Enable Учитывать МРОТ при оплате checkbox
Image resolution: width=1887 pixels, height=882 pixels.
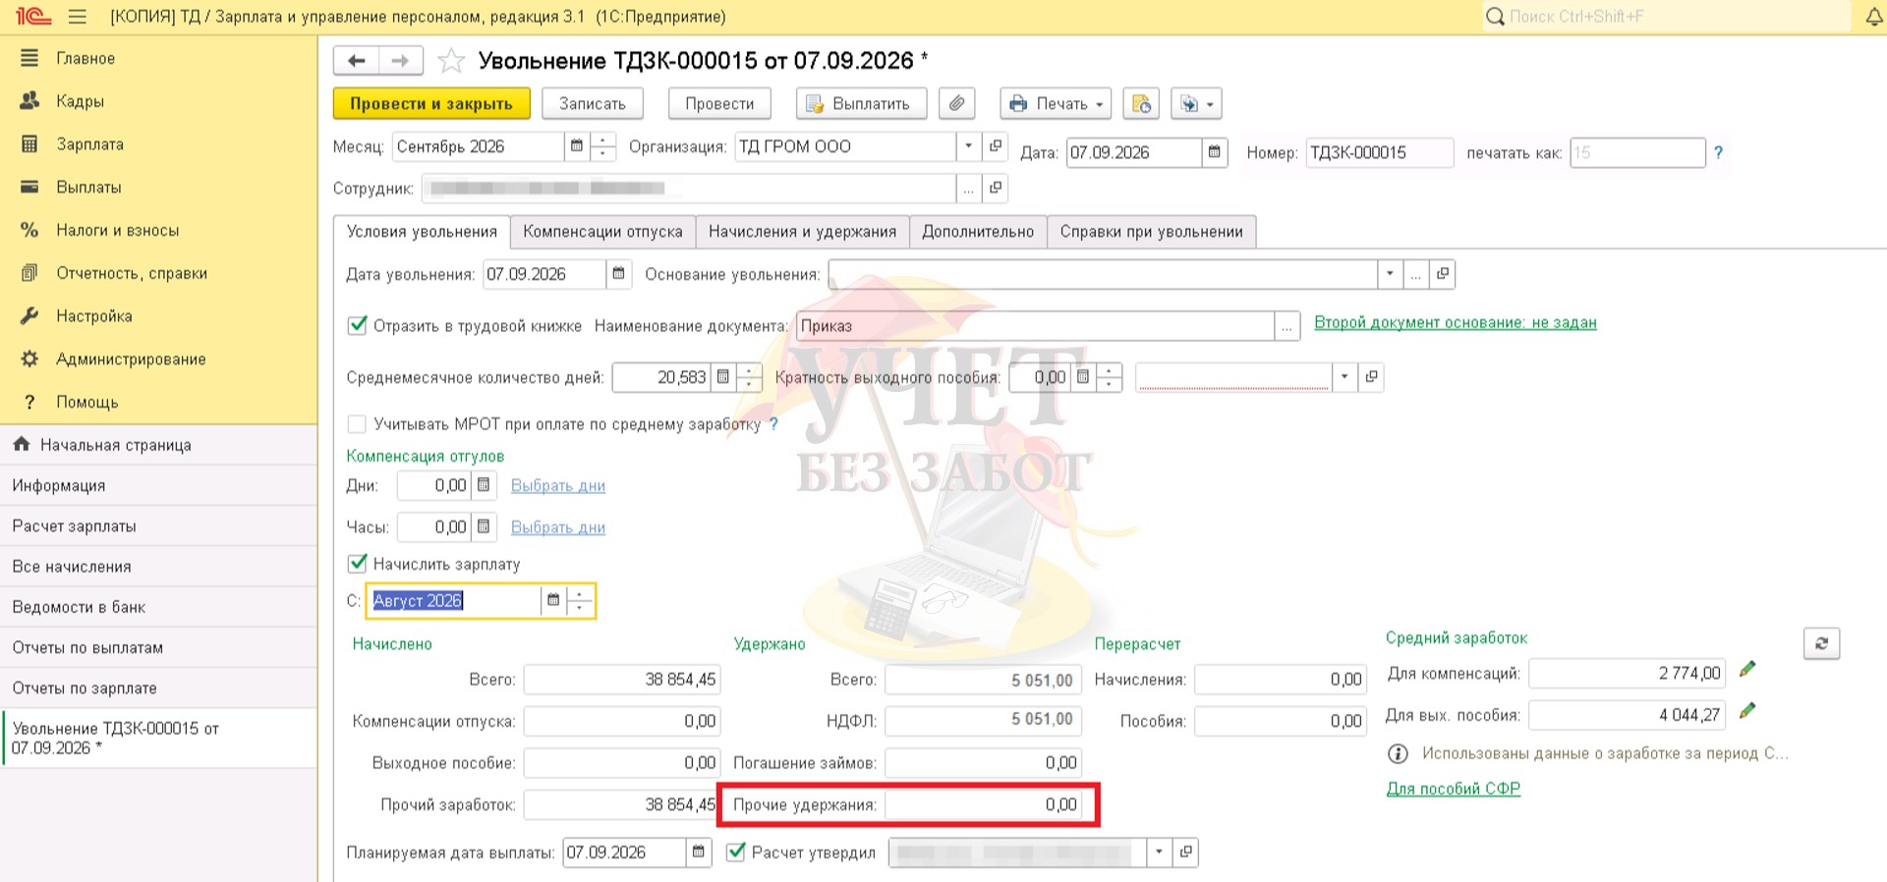click(x=357, y=423)
